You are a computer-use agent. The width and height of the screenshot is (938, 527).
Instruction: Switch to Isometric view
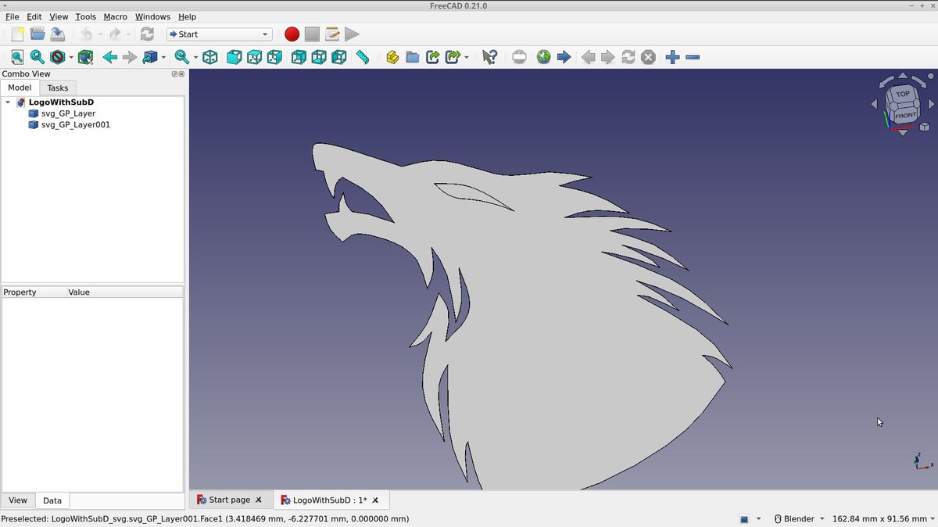pos(209,56)
